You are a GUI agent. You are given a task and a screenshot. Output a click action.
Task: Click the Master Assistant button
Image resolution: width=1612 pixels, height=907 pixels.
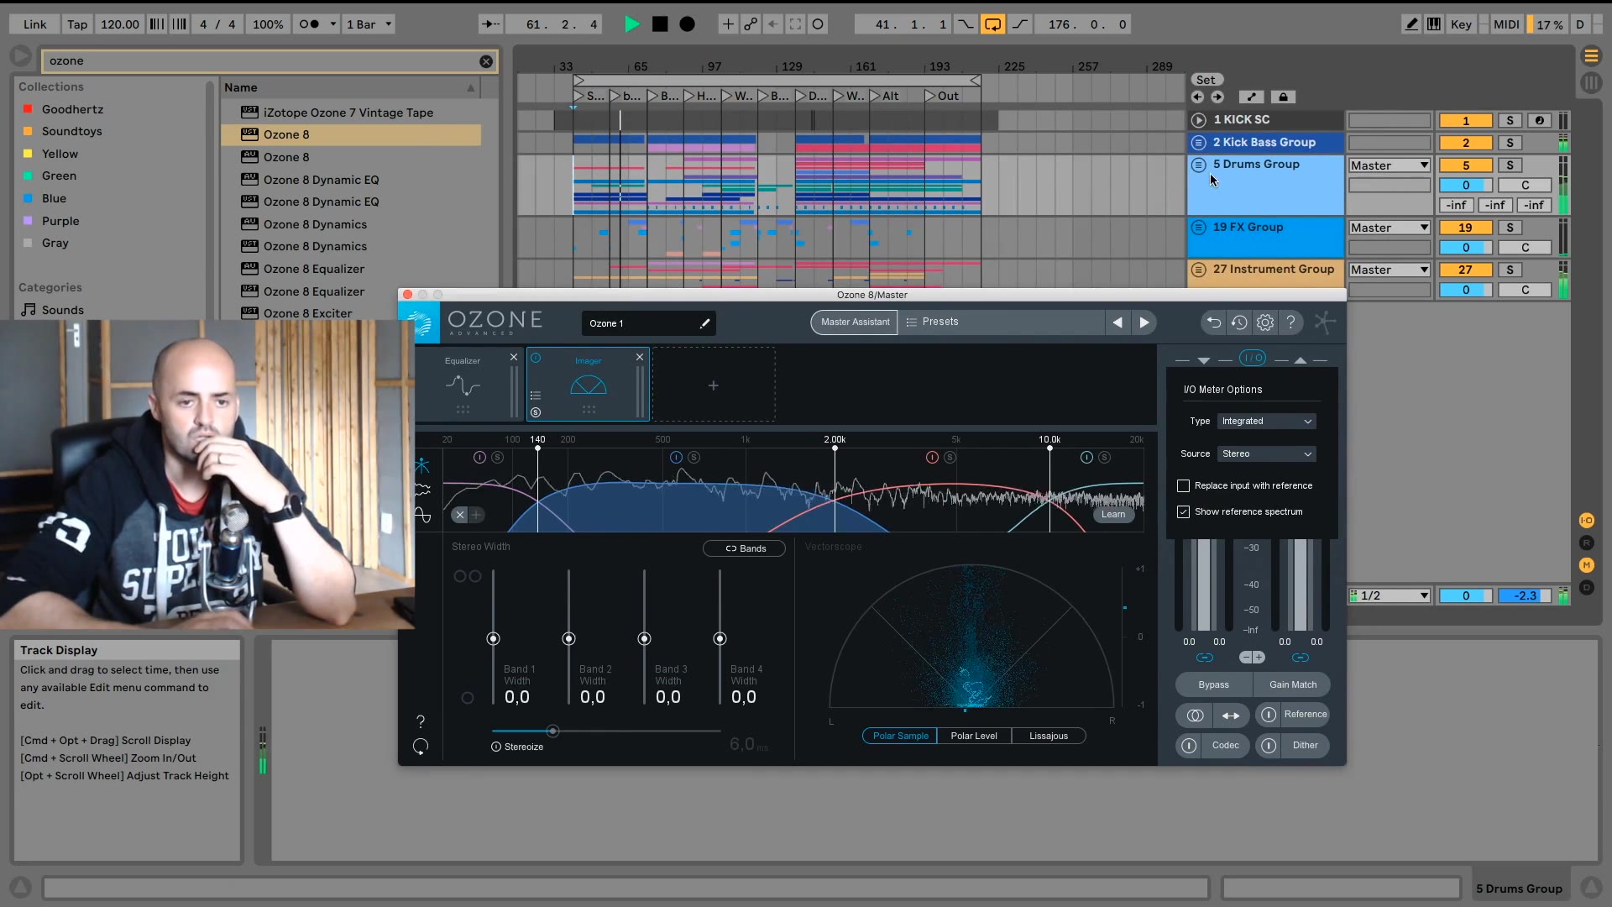click(x=854, y=322)
